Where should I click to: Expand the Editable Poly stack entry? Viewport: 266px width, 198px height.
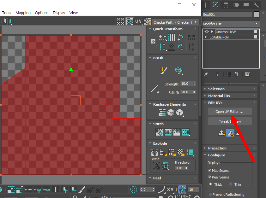pyautogui.click(x=206, y=37)
